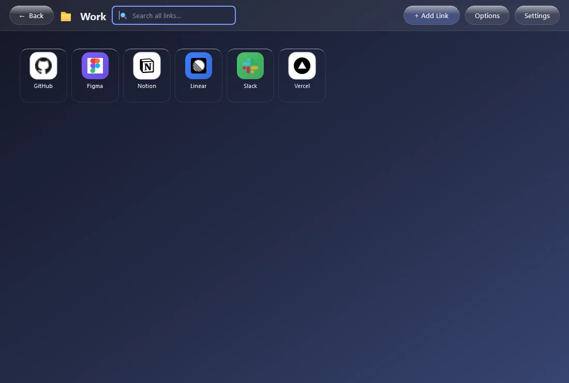Focus the Search all links field
569x383 pixels.
click(x=174, y=15)
